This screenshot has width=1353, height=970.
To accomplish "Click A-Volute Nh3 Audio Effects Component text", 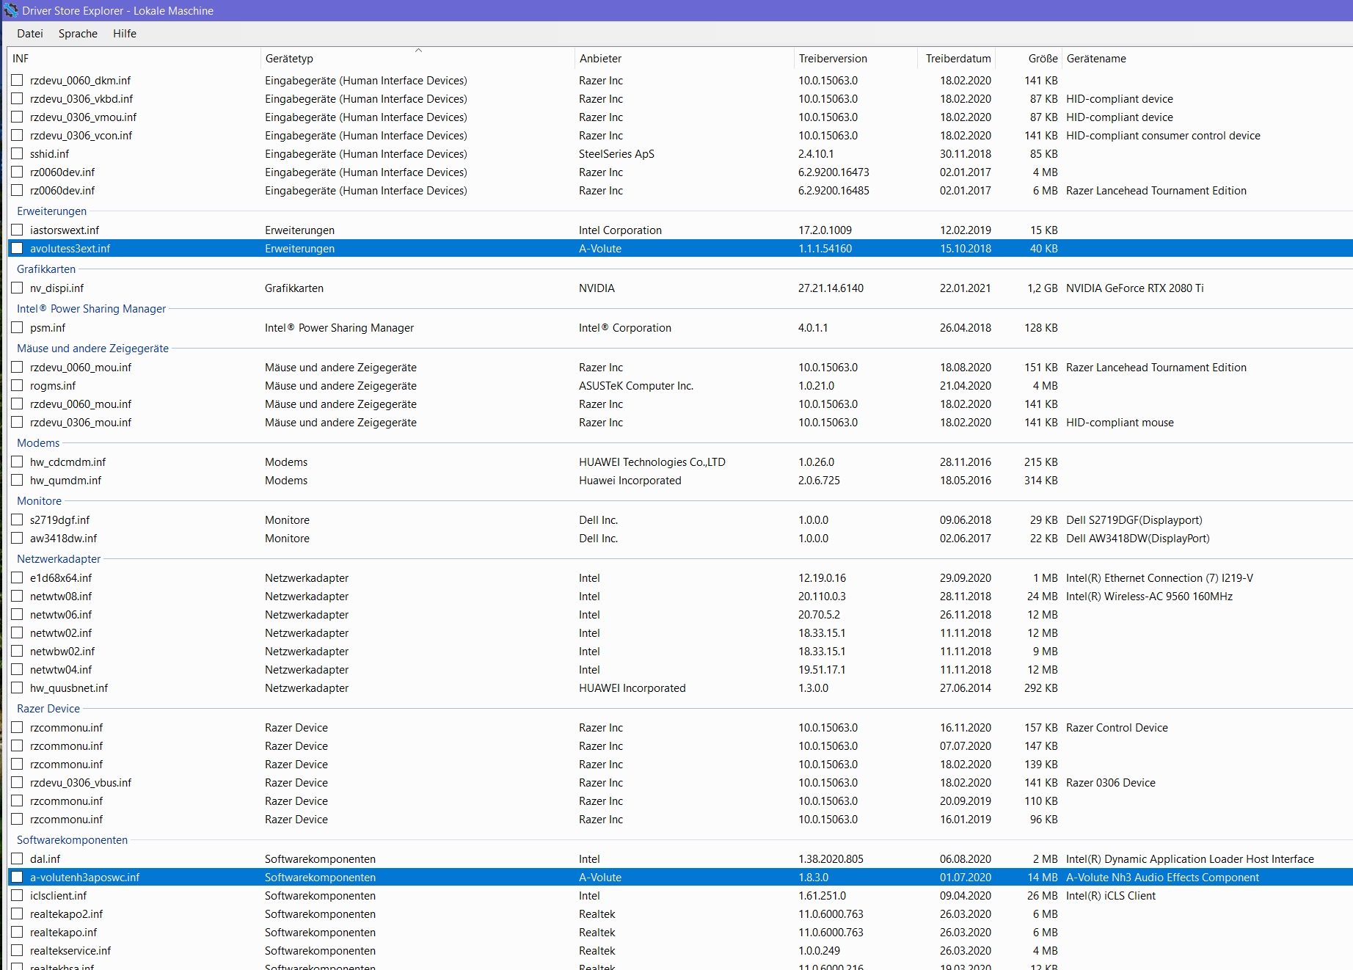I will pos(1162,878).
